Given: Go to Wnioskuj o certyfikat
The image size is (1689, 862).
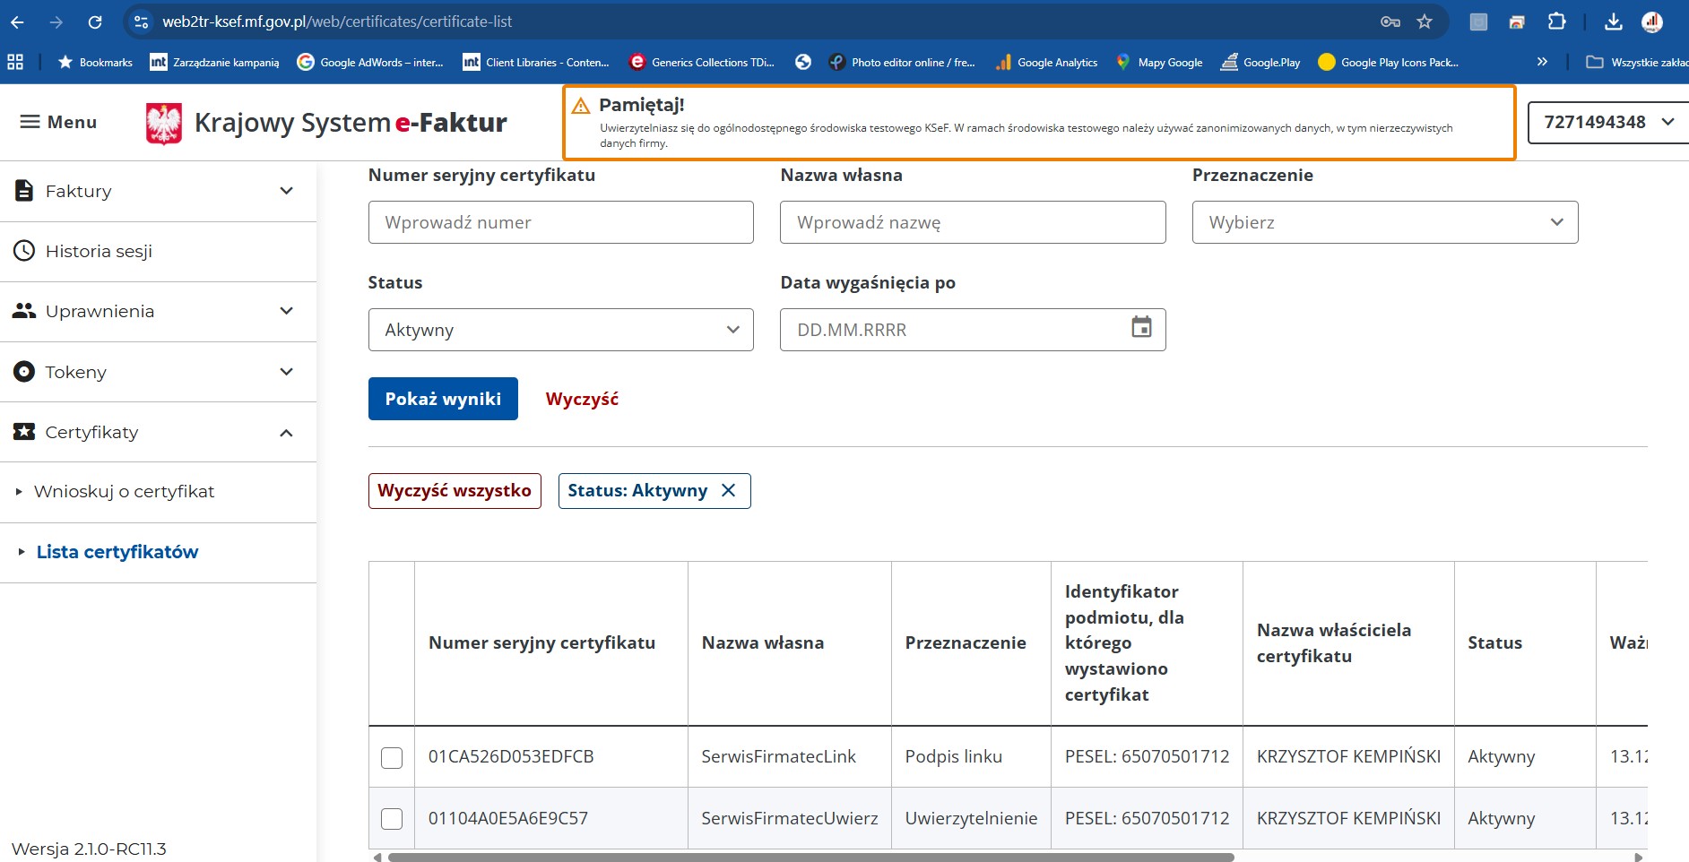Looking at the screenshot, I should click(x=124, y=491).
